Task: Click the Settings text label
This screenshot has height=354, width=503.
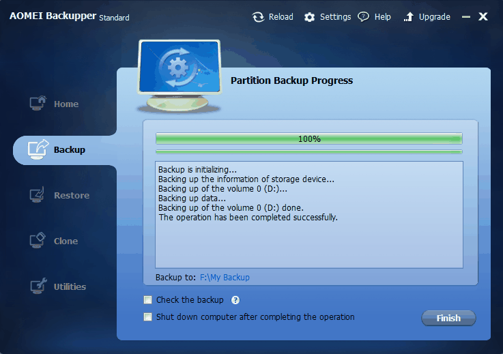Action: pyautogui.click(x=335, y=16)
